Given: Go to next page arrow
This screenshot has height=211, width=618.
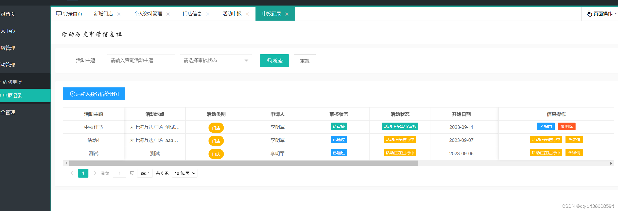Looking at the screenshot, I should click(x=95, y=173).
